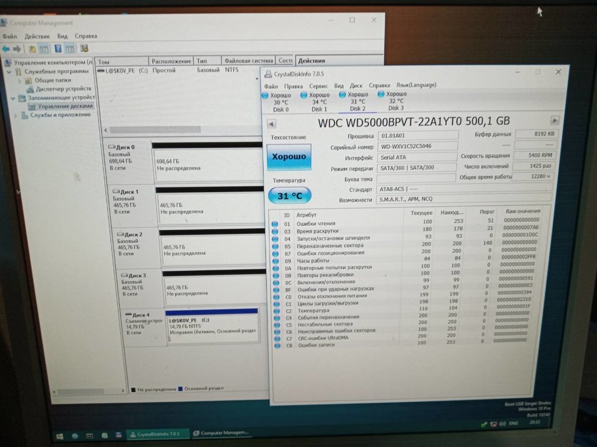Select the Диск 4 NTFS partition block

pyautogui.click(x=212, y=326)
